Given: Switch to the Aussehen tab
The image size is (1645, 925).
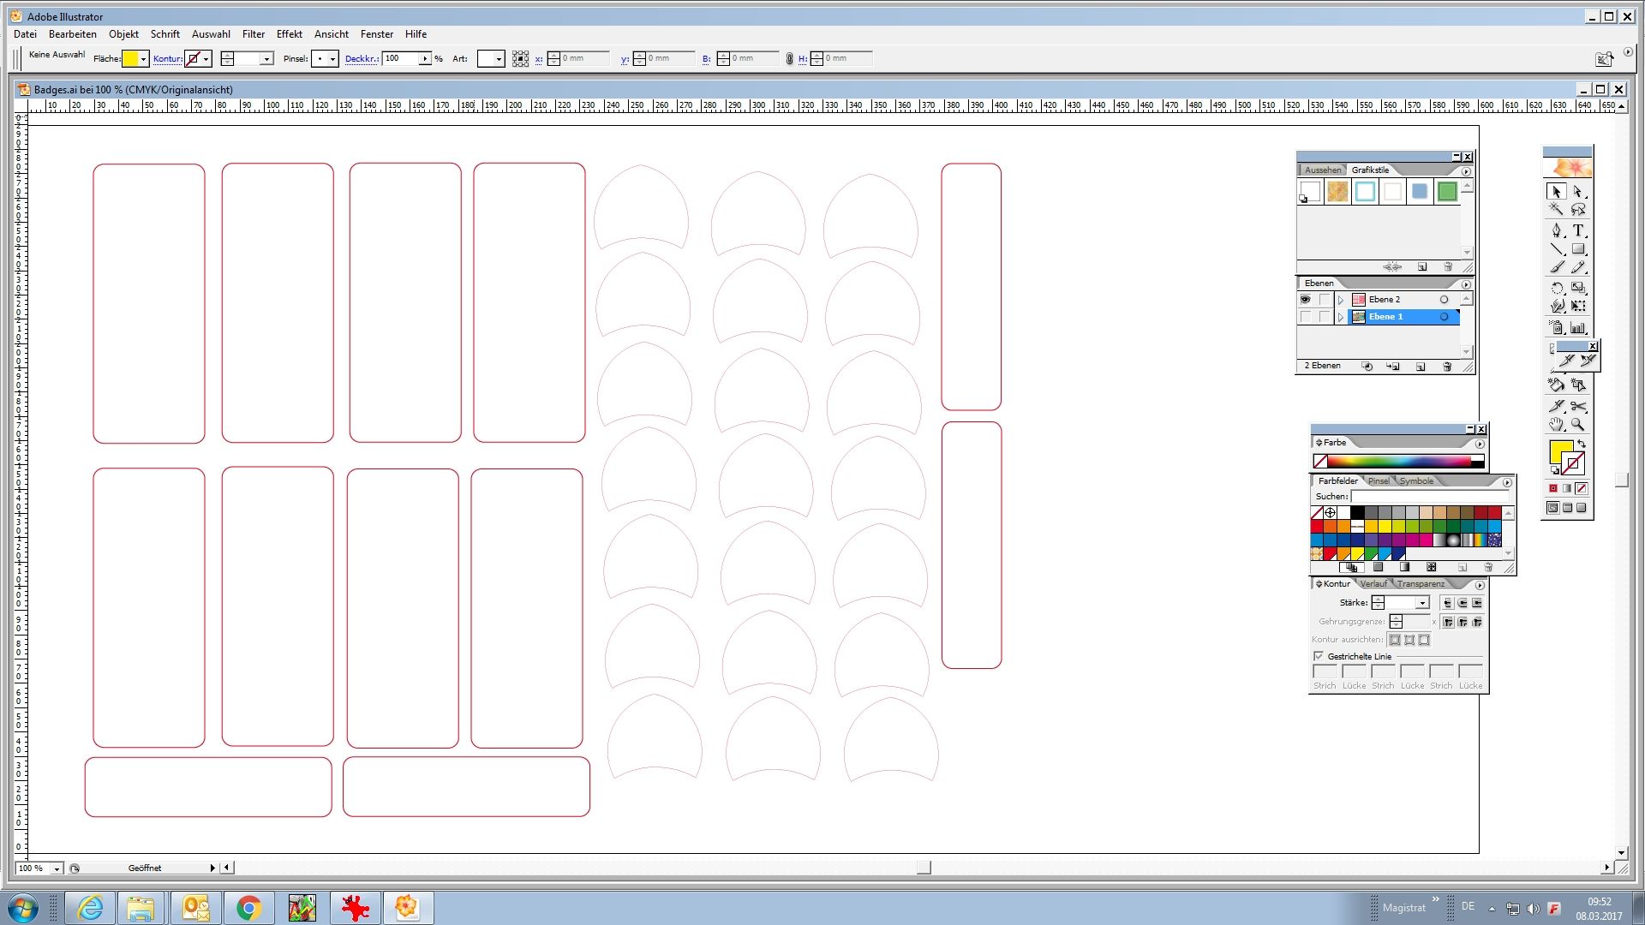Looking at the screenshot, I should [1322, 170].
